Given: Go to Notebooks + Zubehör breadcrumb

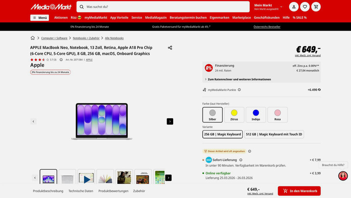Looking at the screenshot, I should coord(86,38).
